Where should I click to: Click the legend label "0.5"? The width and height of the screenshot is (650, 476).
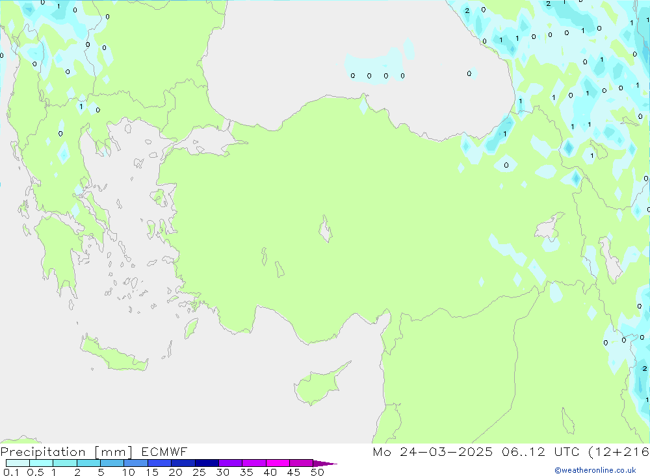click(35, 472)
